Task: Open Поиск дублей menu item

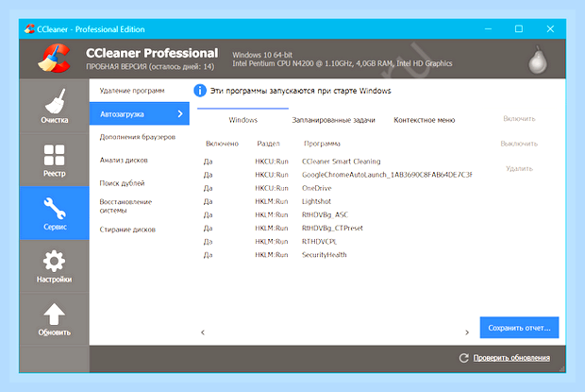Action: coord(122,183)
